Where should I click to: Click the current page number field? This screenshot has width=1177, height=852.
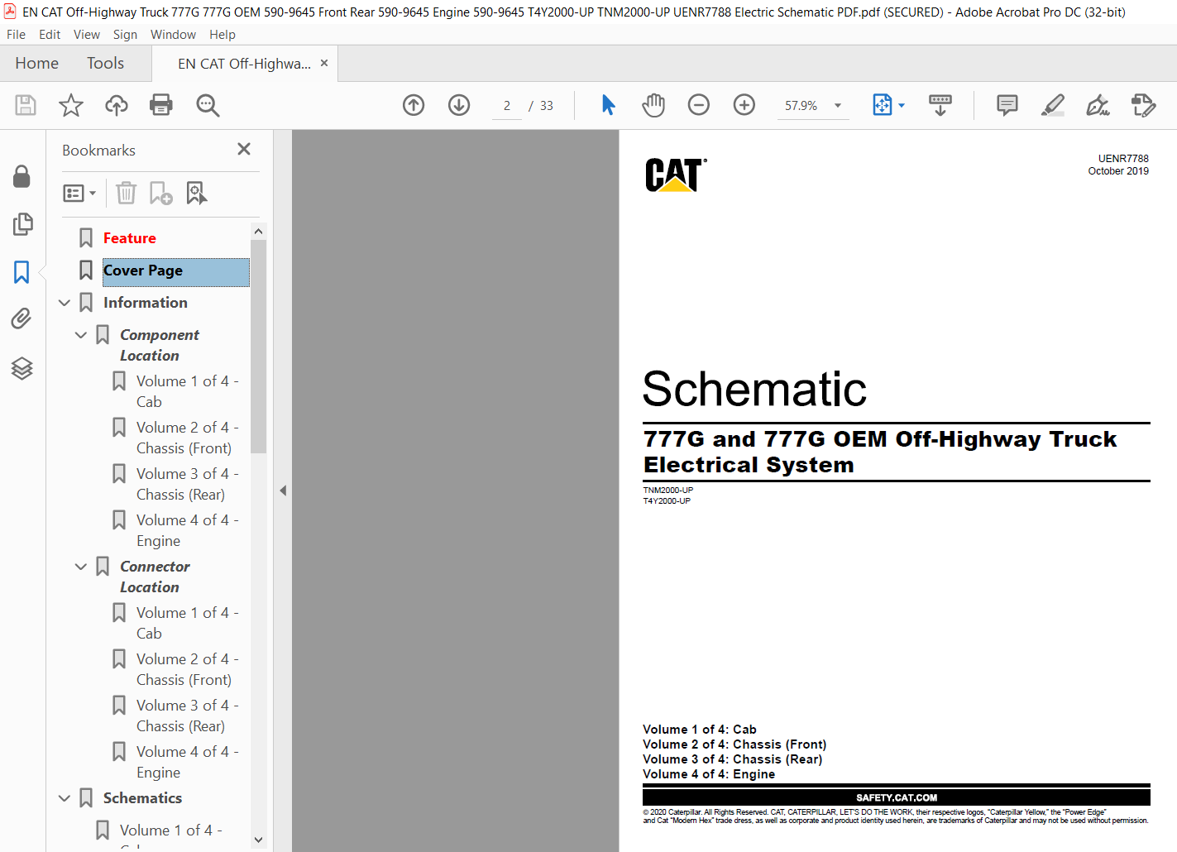point(506,106)
